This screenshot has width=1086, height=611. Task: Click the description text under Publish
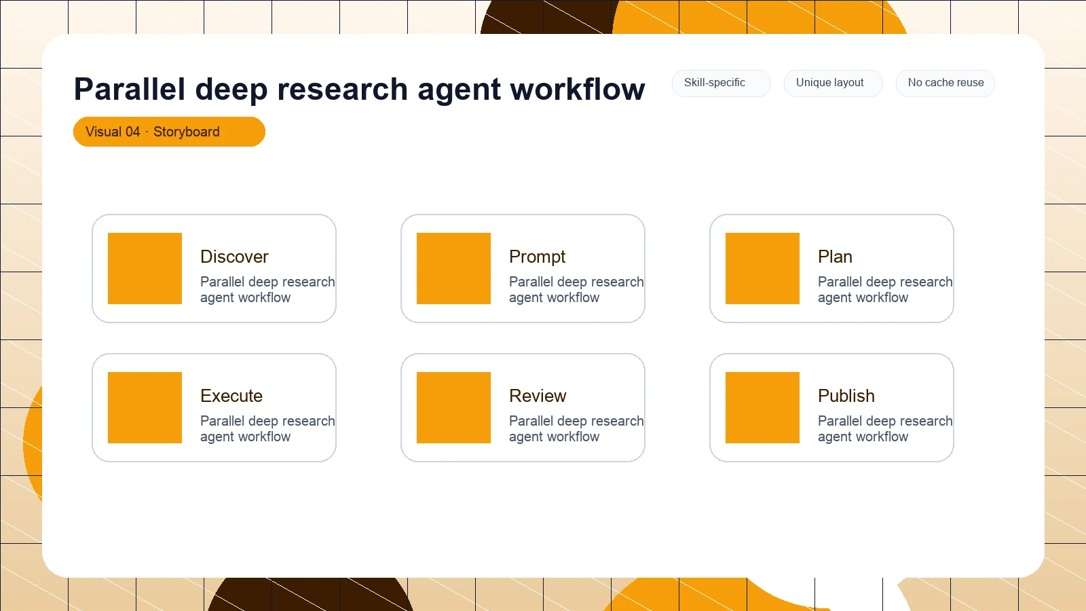pos(885,429)
